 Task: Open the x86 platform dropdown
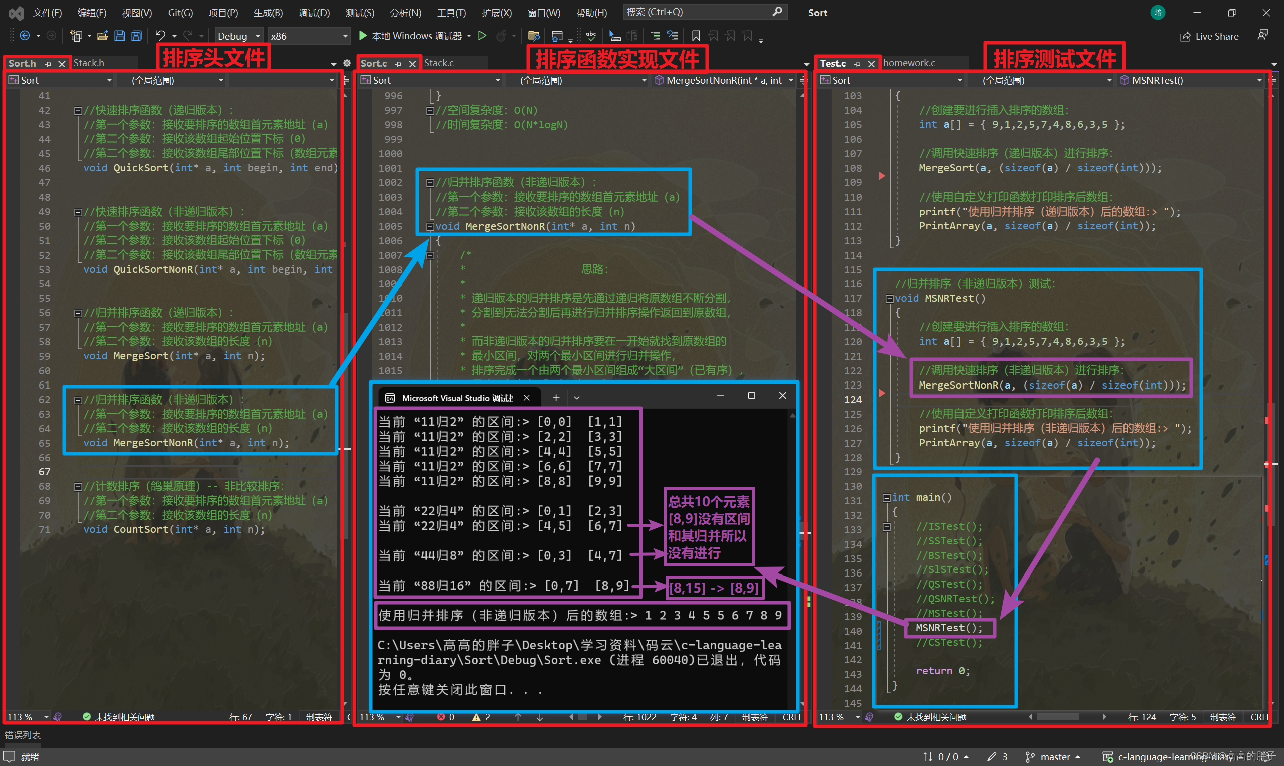[309, 36]
